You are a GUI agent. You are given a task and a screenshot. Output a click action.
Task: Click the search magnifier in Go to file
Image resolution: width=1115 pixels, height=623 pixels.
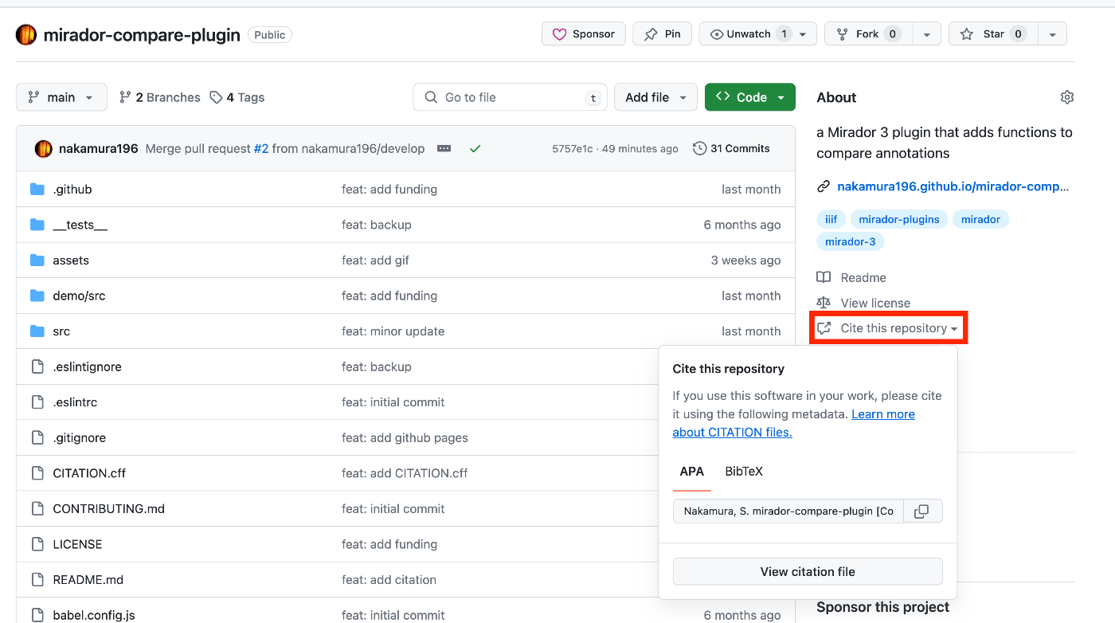tap(431, 97)
